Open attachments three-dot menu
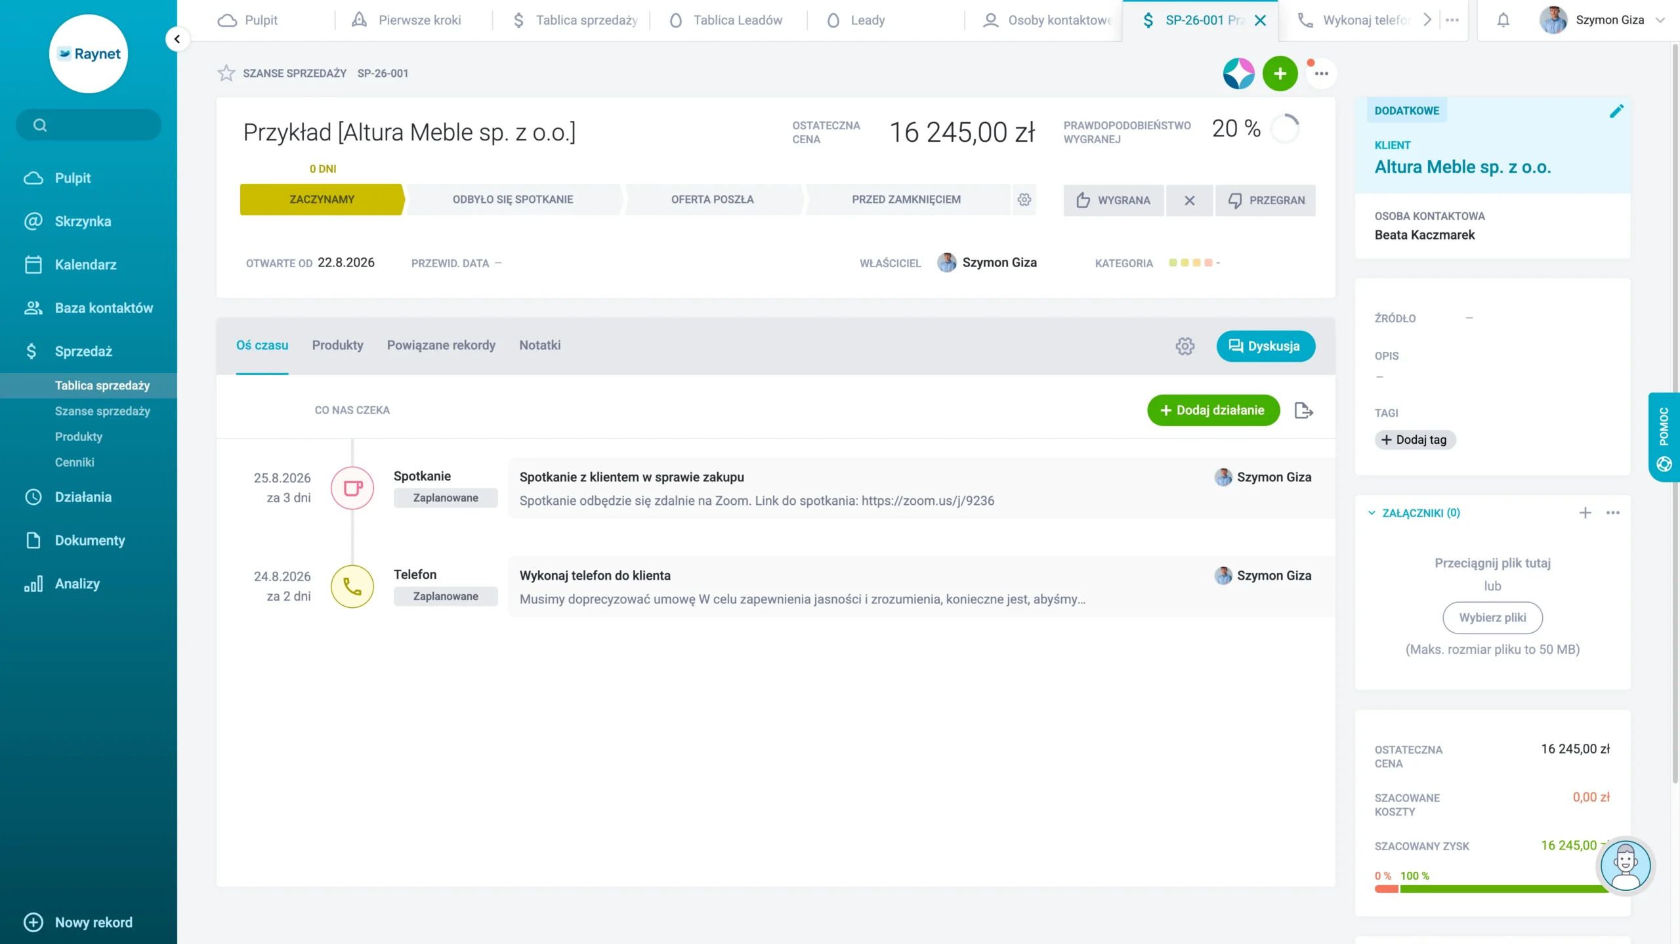1680x944 pixels. pyautogui.click(x=1613, y=513)
